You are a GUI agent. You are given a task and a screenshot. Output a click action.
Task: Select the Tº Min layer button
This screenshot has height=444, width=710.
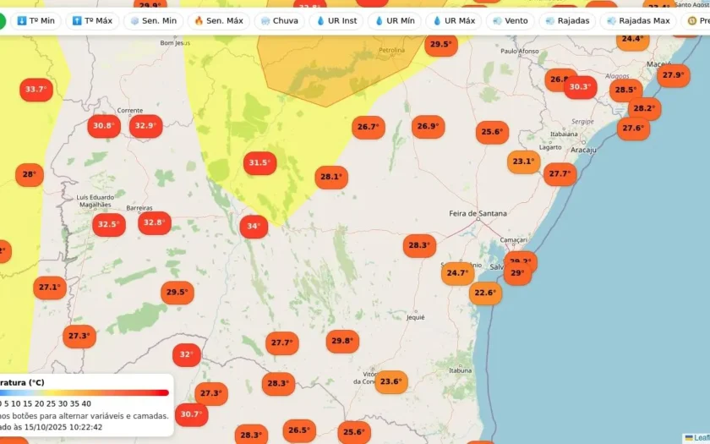coord(35,21)
